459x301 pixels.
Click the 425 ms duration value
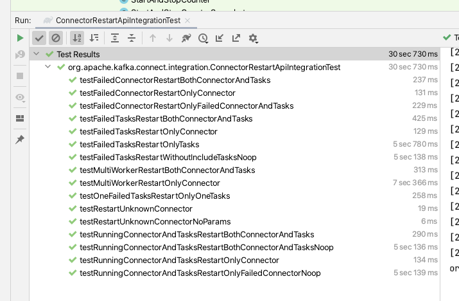coord(425,118)
